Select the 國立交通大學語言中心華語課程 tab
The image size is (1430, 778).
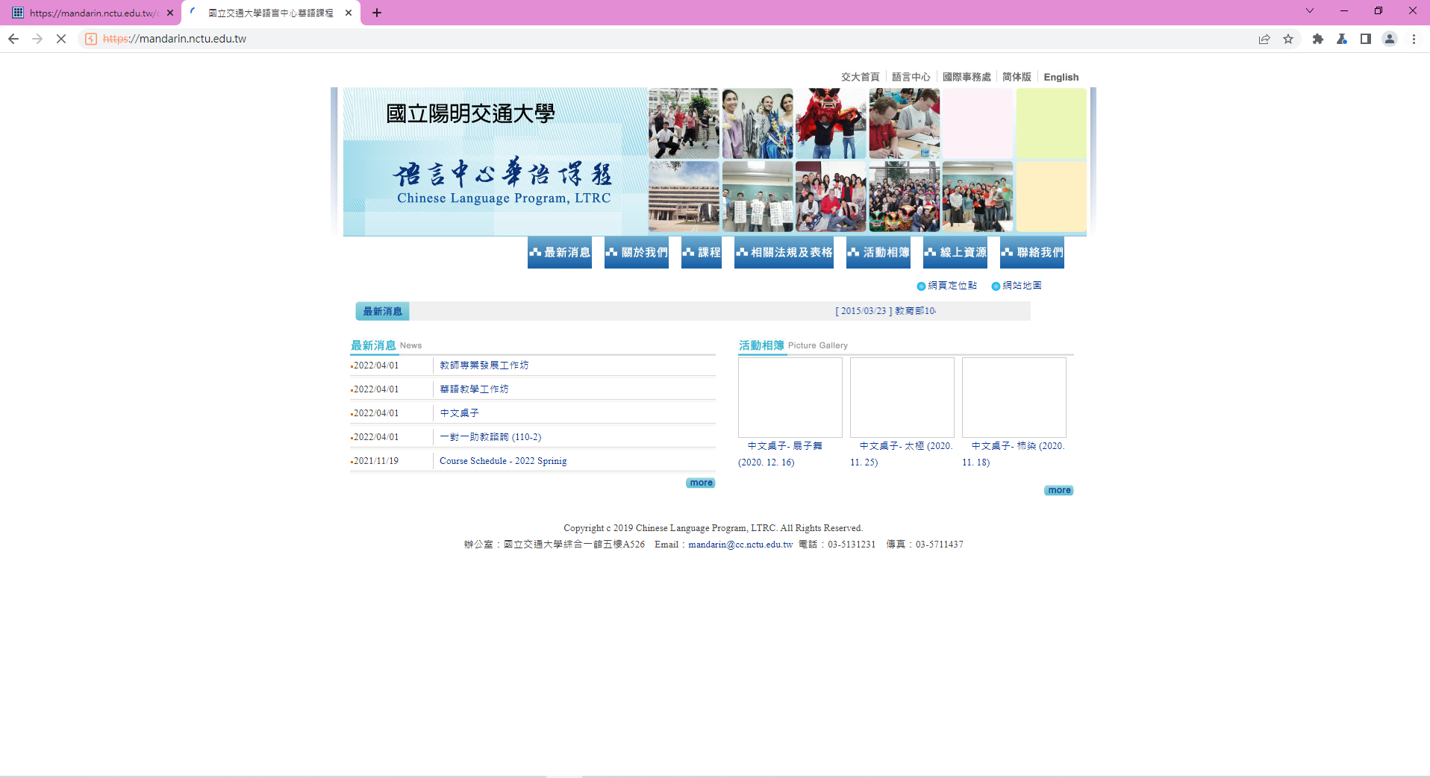click(x=270, y=13)
